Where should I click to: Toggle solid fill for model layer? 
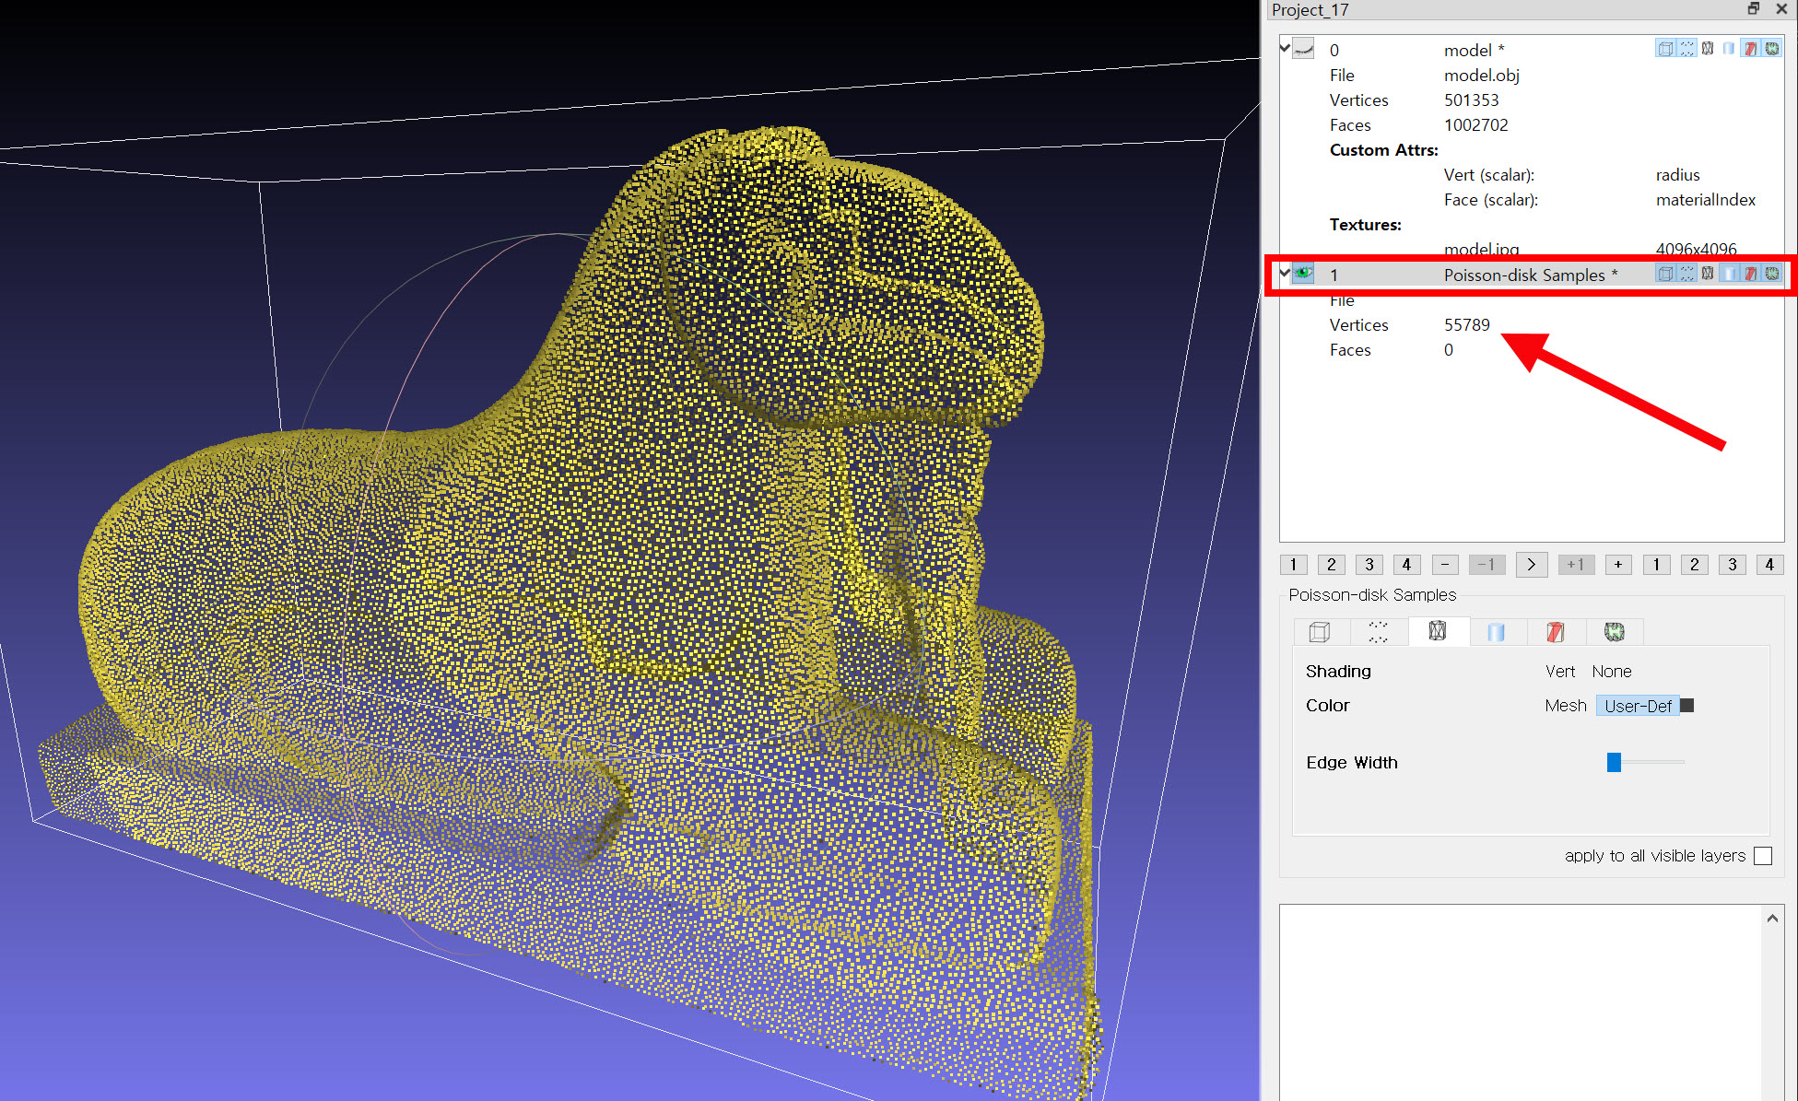(x=1729, y=49)
